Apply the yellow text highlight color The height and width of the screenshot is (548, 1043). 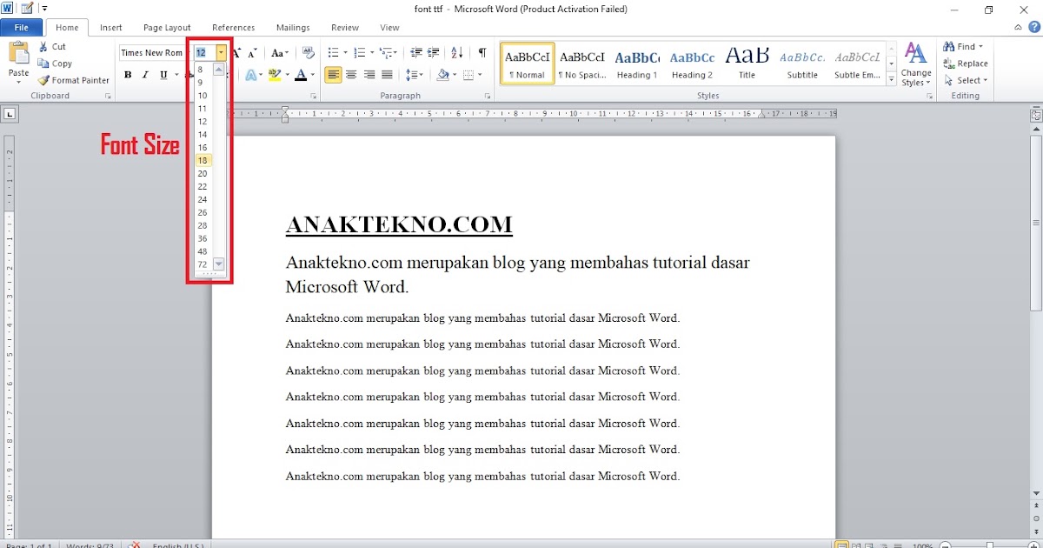tap(275, 75)
